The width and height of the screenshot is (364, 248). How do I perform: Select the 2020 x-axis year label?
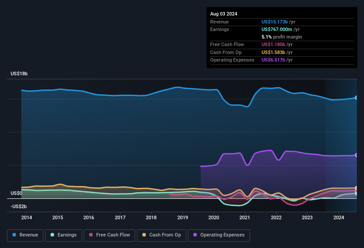214,217
